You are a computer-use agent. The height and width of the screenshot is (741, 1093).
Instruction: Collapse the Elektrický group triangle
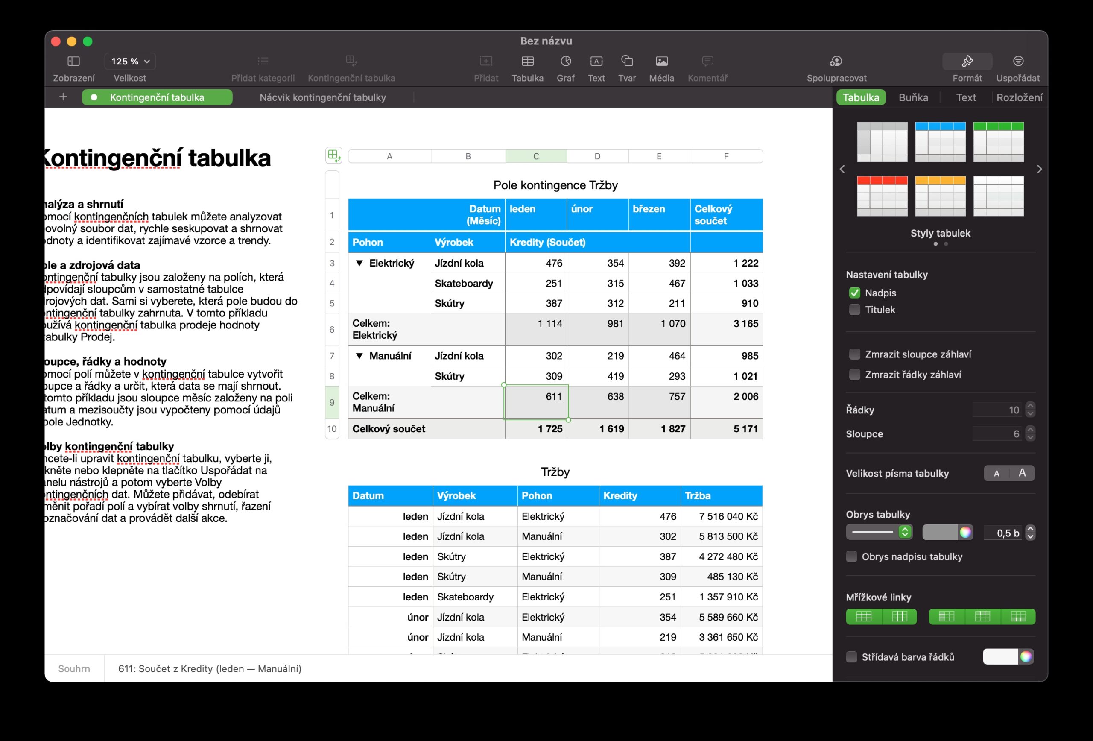tap(359, 263)
